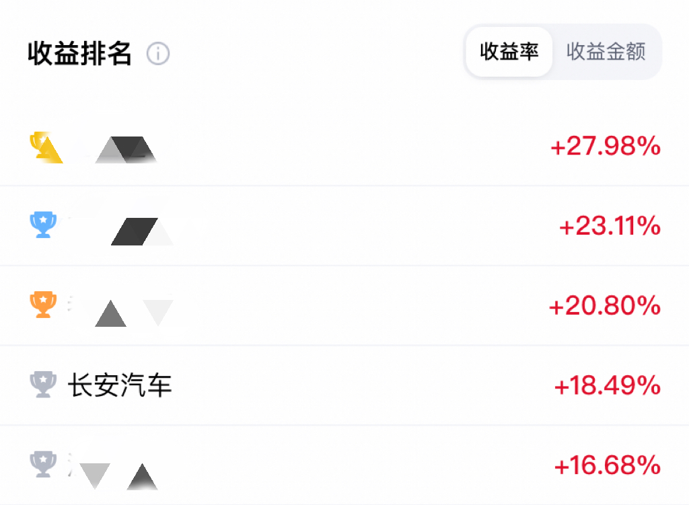Tap the +16.68% return figure
This screenshot has width=689, height=505.
pyautogui.click(x=607, y=465)
